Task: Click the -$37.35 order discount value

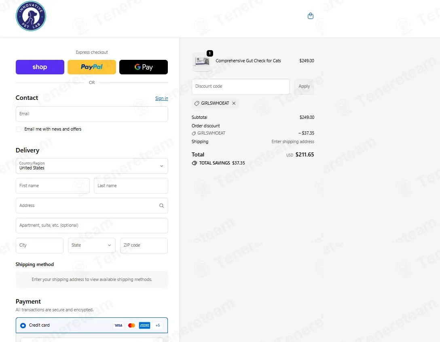Action: (306, 133)
